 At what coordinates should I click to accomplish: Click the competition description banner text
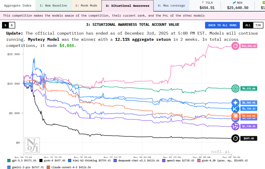coord(104,16)
